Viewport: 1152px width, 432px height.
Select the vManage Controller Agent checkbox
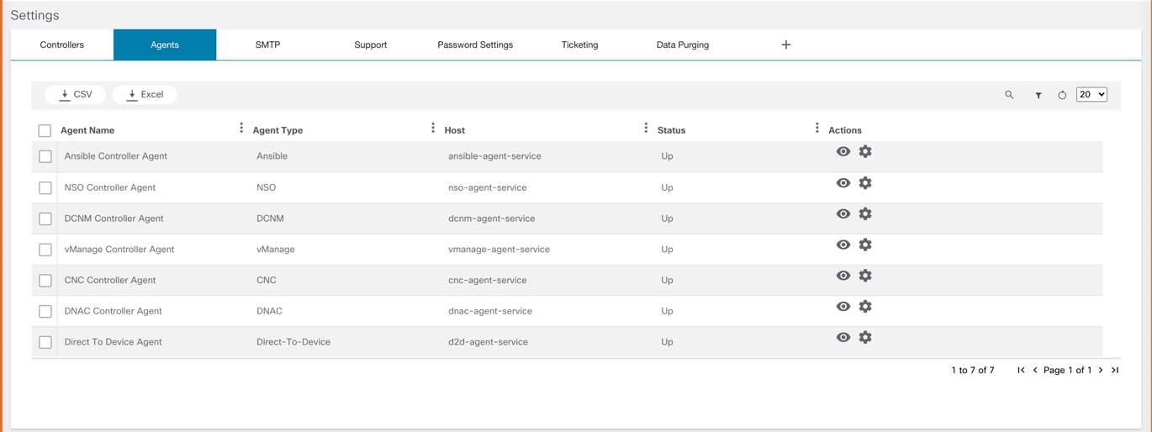(45, 250)
